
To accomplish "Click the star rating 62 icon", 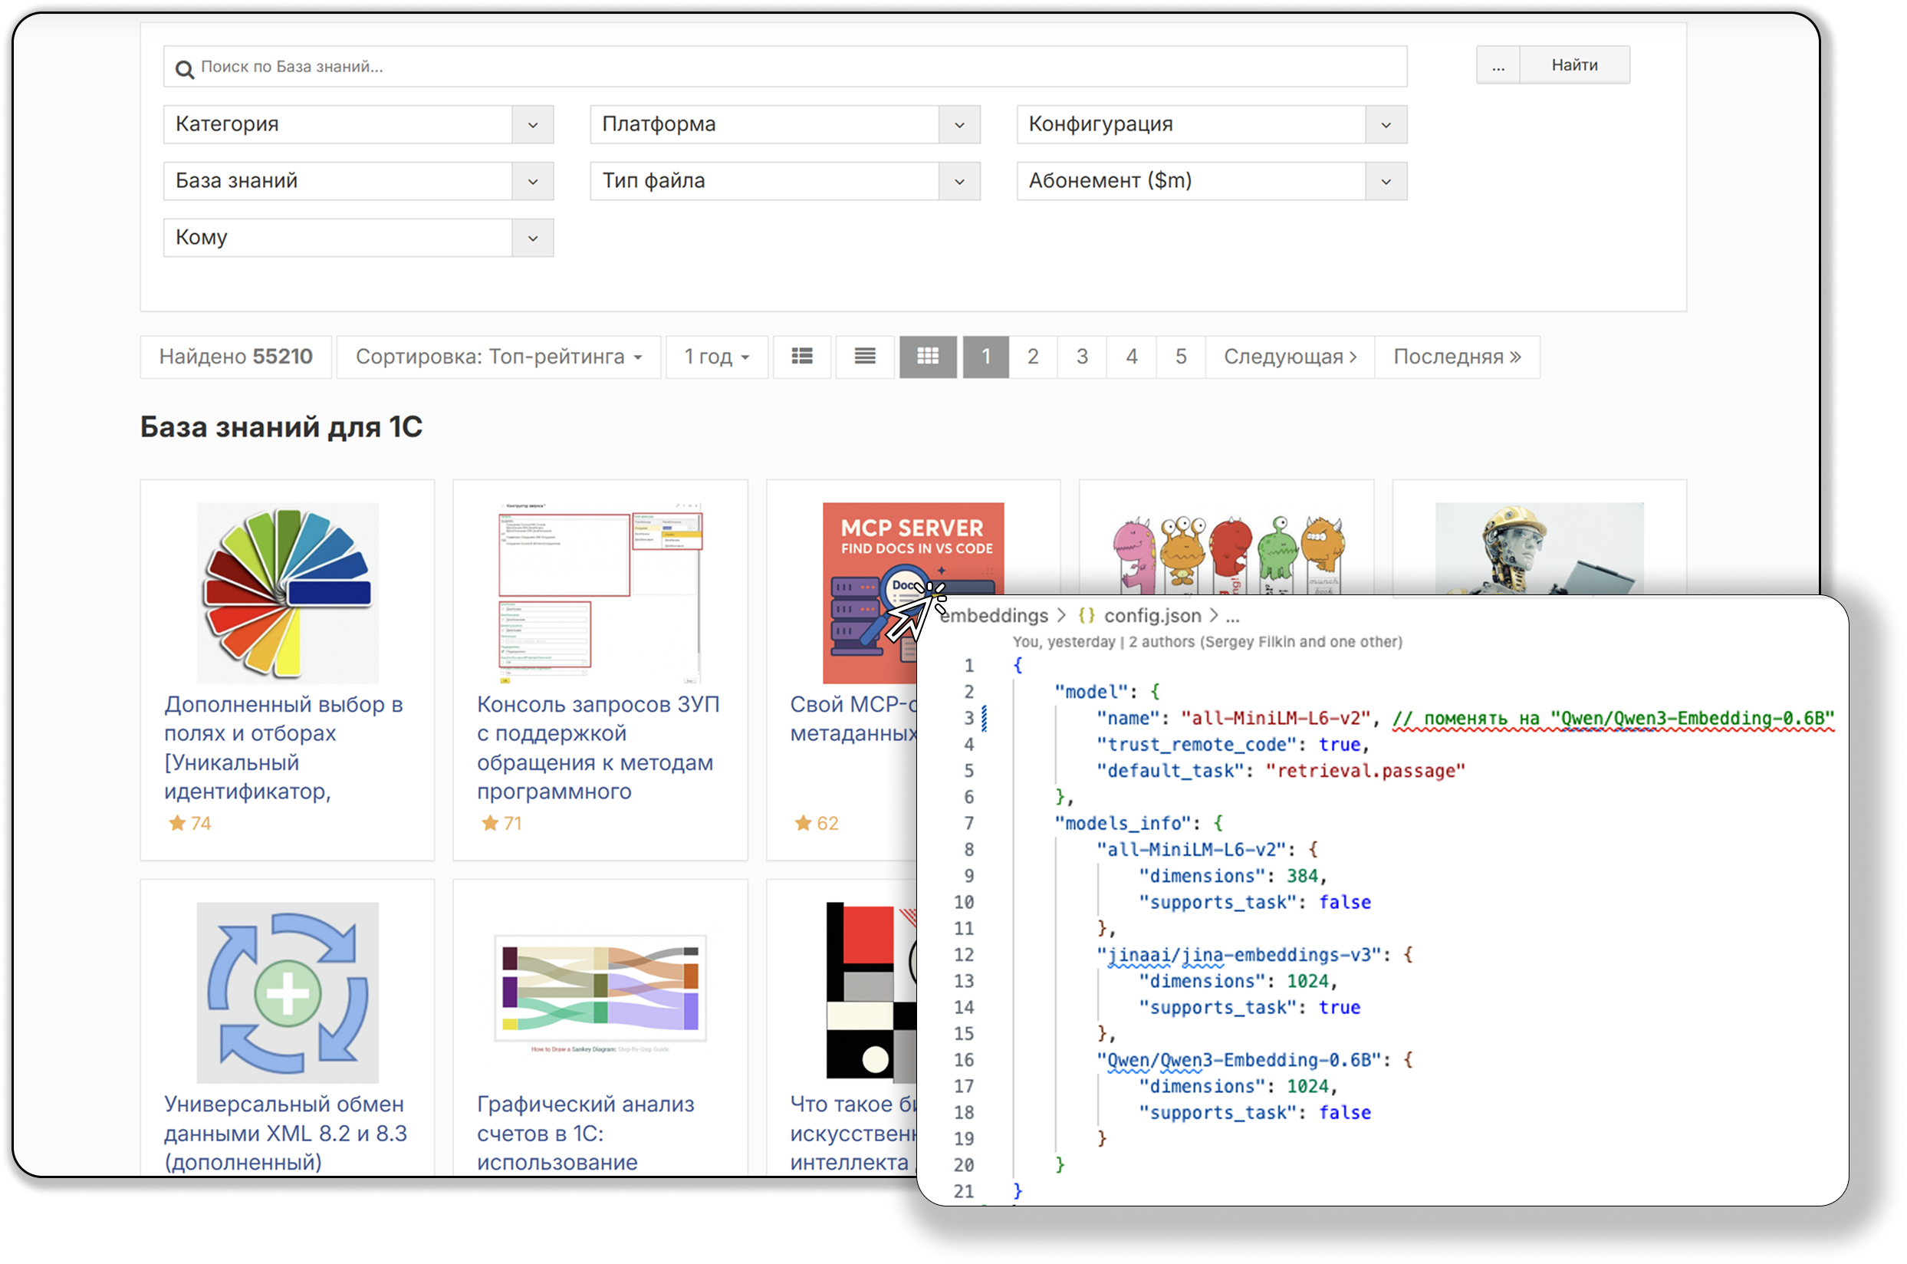I will 802,823.
